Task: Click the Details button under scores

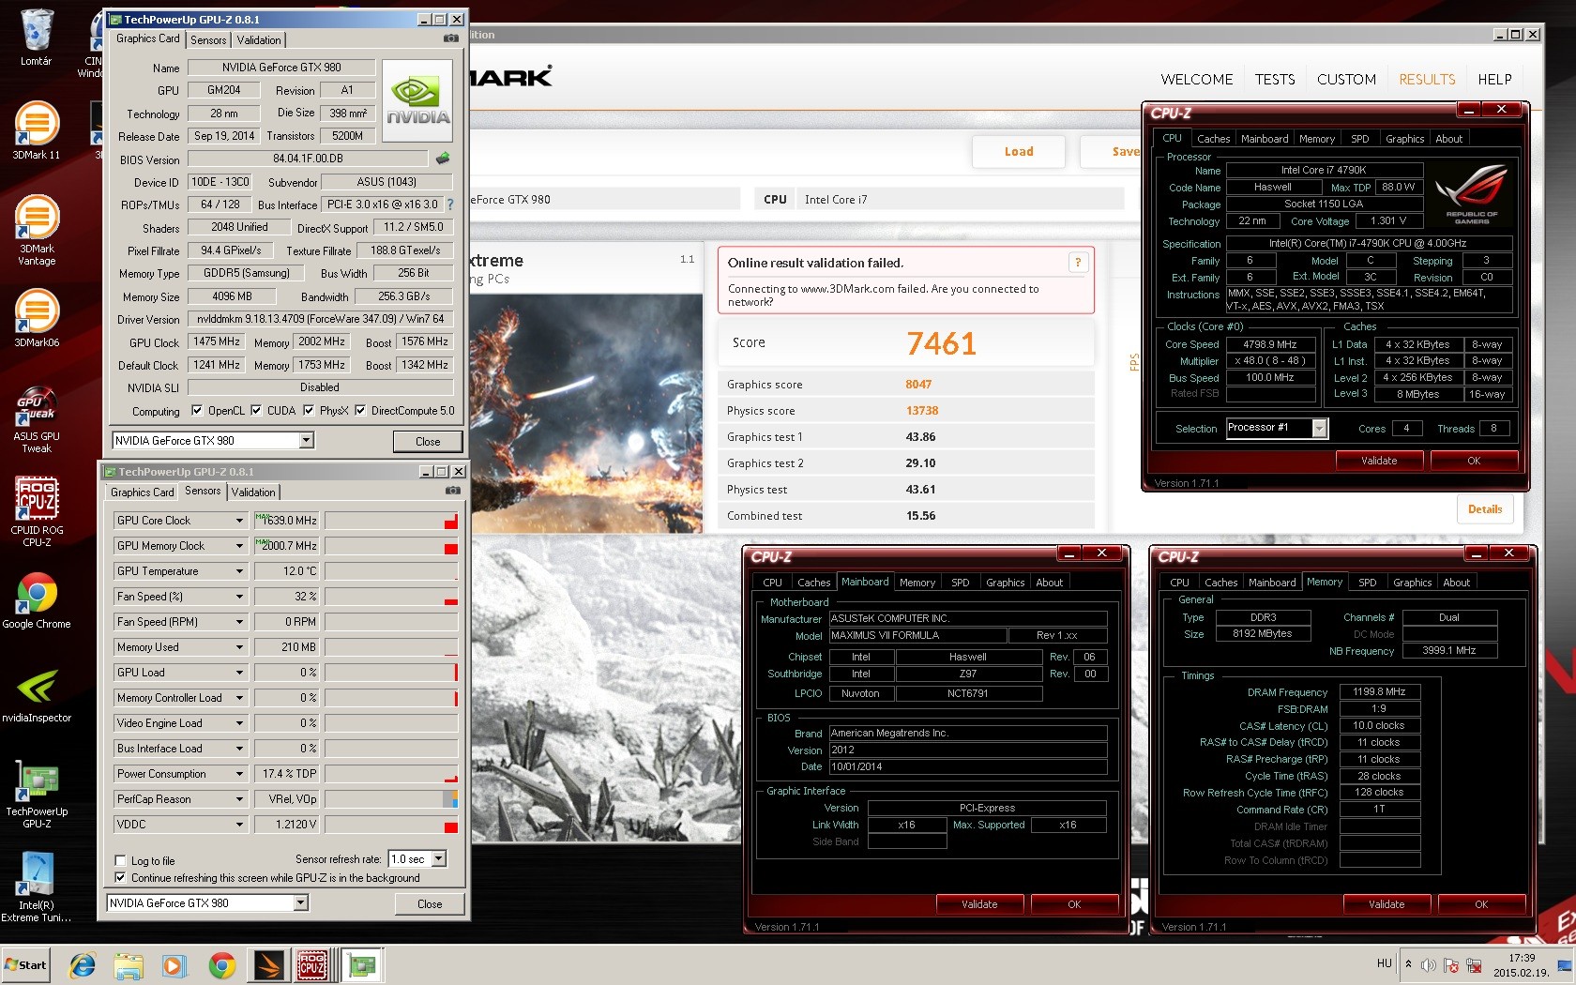Action: click(x=1484, y=509)
